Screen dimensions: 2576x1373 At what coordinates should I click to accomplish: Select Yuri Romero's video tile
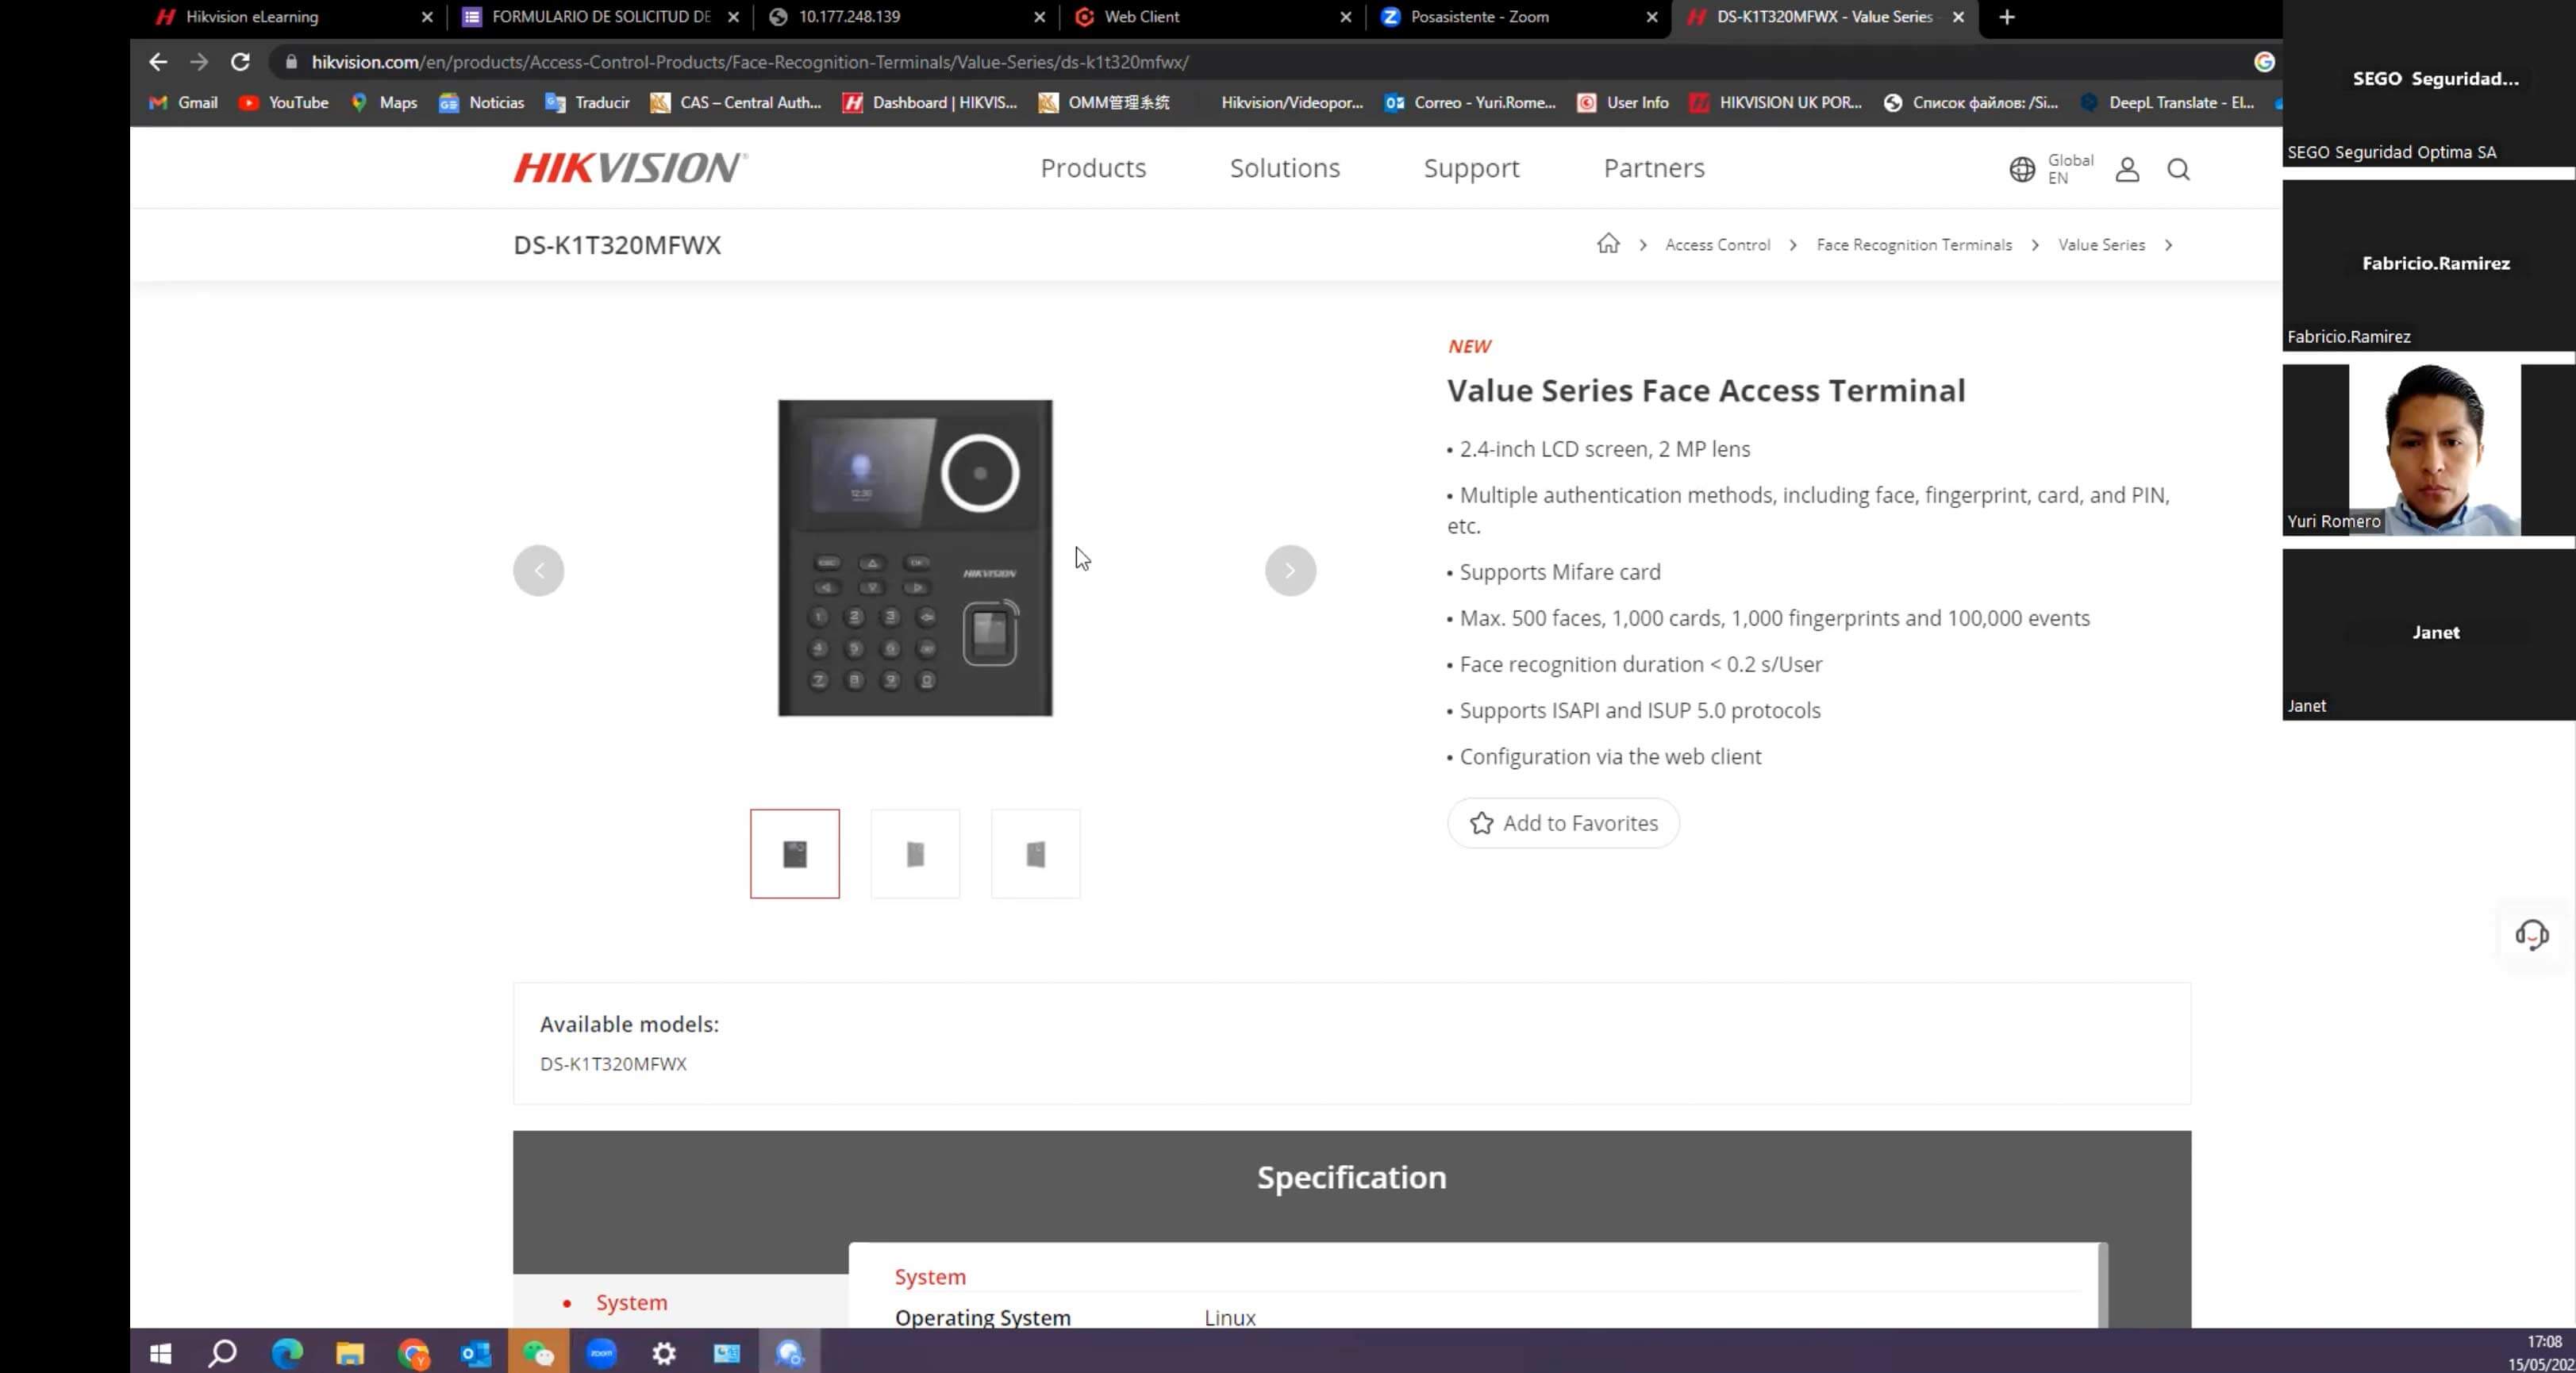2428,450
